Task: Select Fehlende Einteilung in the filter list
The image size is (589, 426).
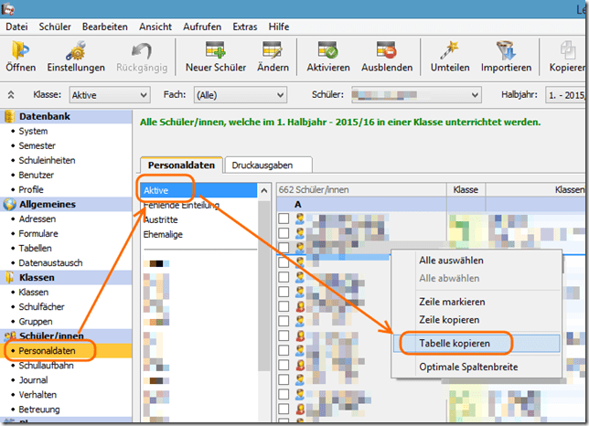Action: tap(180, 205)
